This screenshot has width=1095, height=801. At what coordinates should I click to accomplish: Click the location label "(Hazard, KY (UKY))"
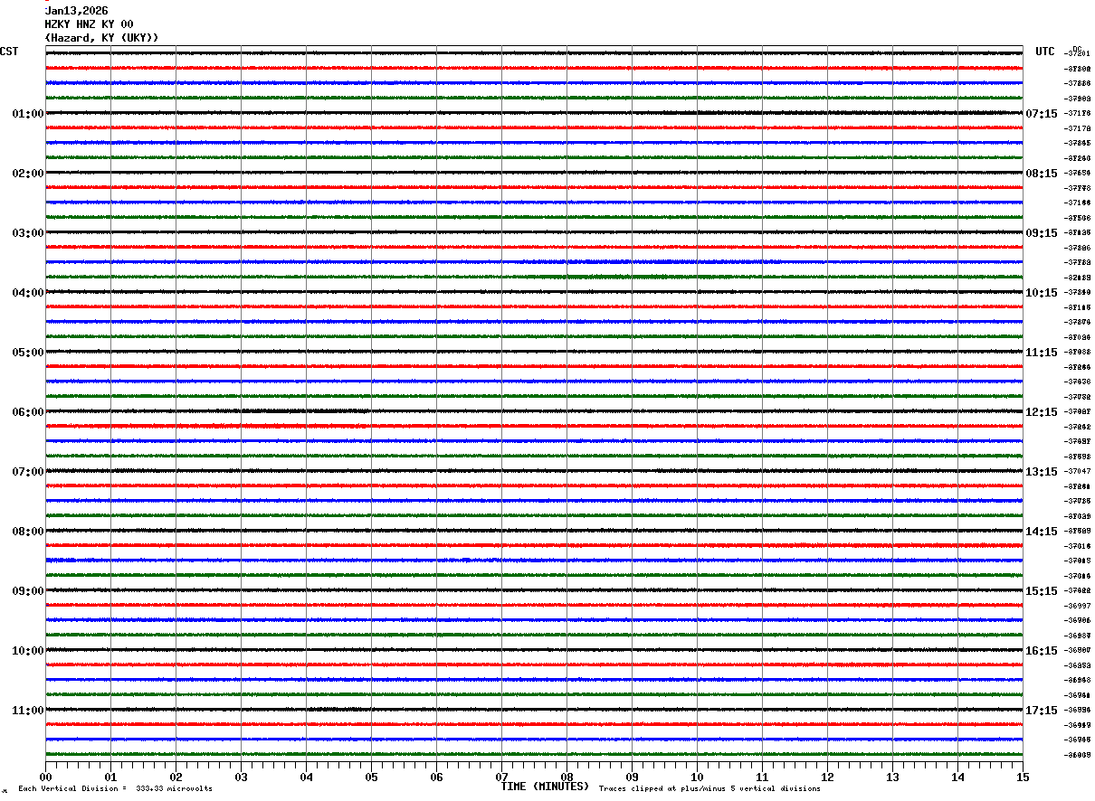click(x=102, y=38)
